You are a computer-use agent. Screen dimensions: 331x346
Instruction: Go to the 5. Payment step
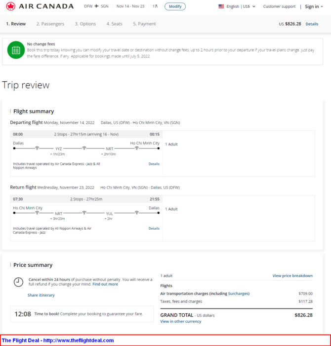coord(144,24)
